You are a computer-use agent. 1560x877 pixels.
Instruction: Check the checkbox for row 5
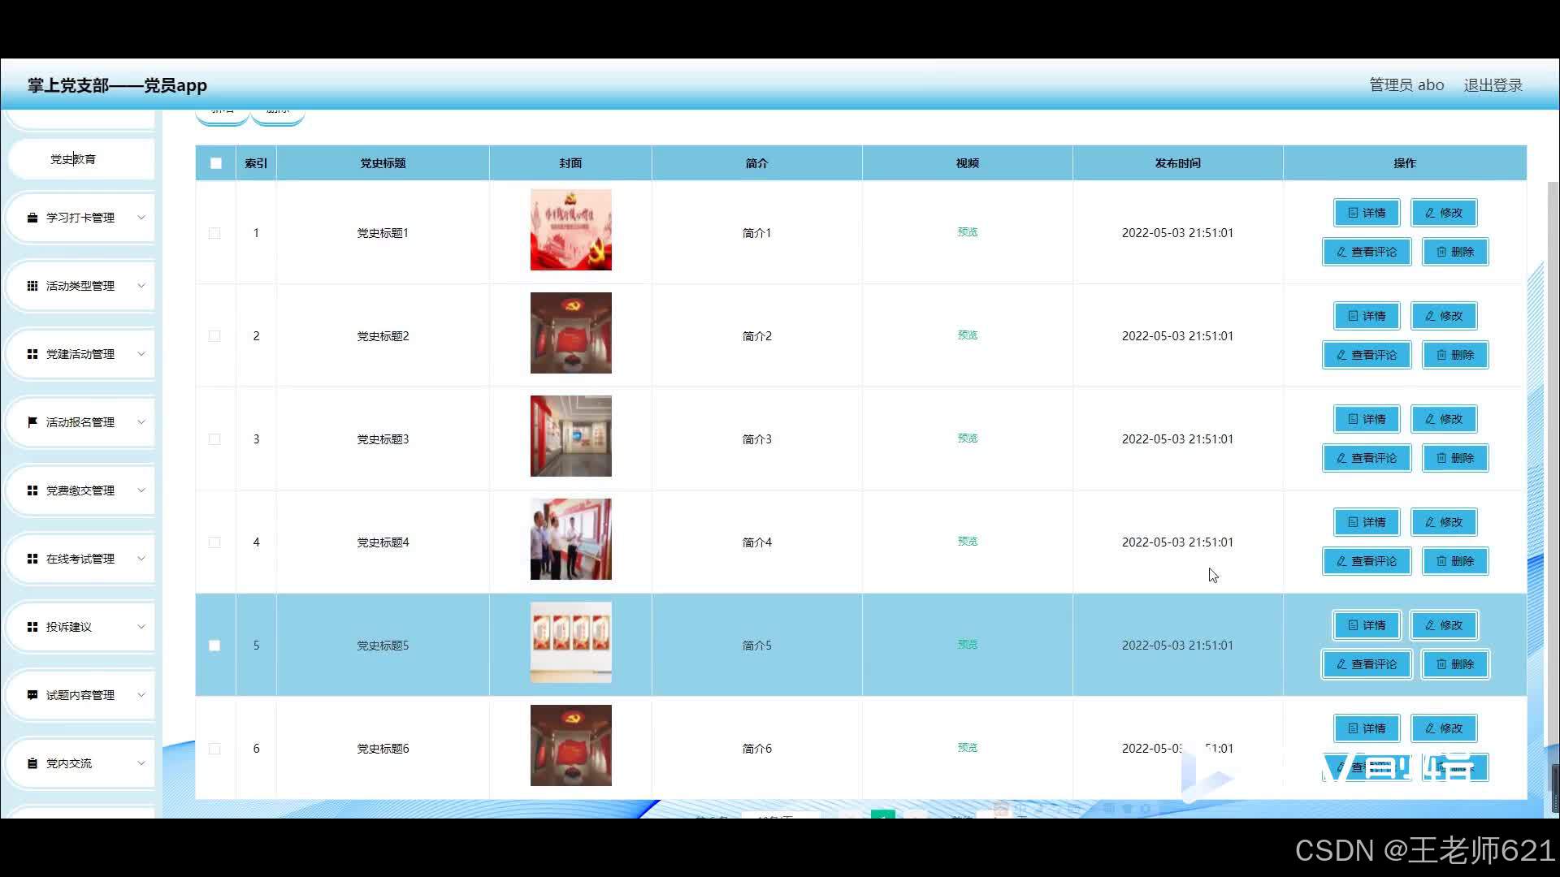[x=214, y=646]
